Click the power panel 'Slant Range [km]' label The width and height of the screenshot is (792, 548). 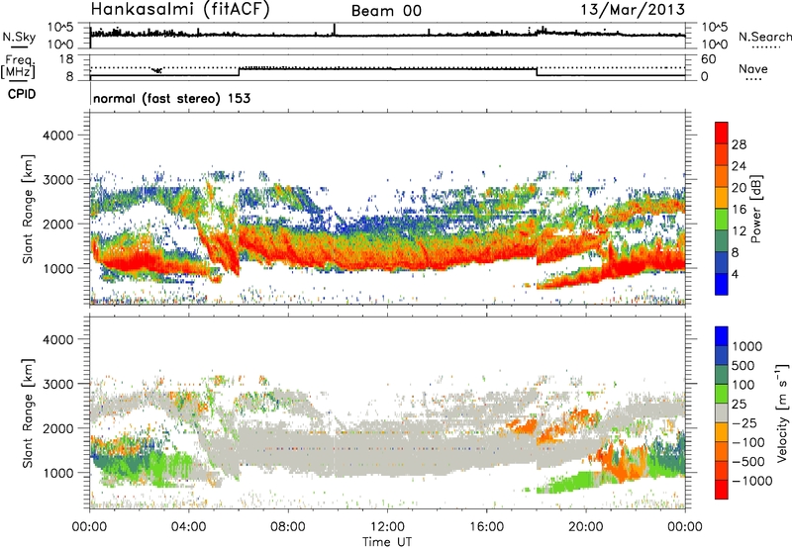point(28,209)
